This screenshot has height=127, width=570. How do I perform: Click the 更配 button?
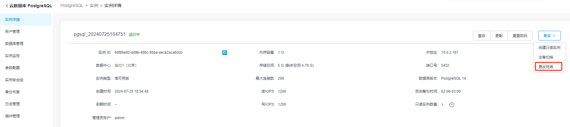[x=499, y=36]
